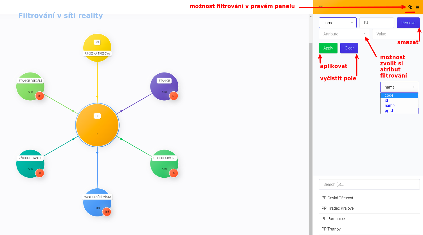Select PP Hradec Králové from results list

coord(337,208)
